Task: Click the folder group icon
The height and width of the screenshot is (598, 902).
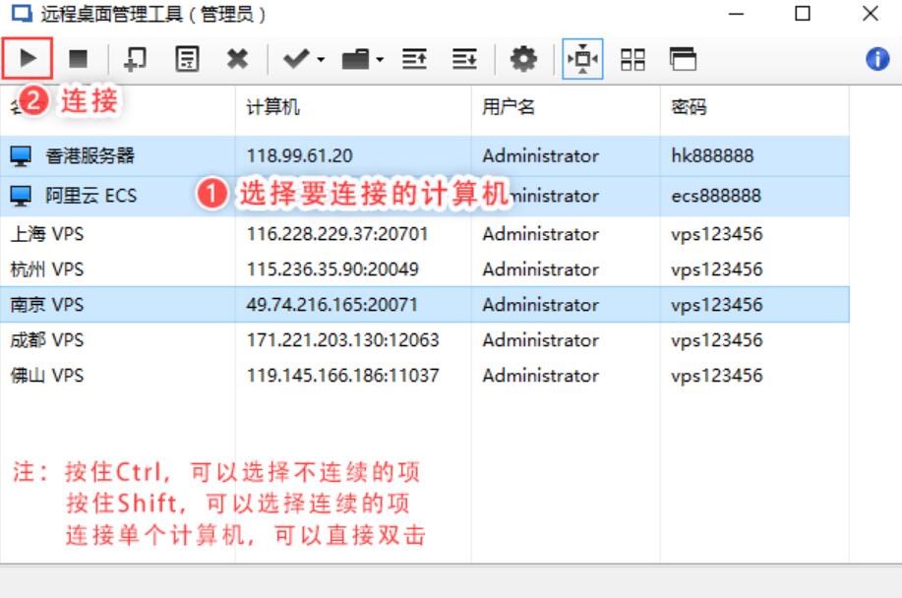Action: click(356, 59)
